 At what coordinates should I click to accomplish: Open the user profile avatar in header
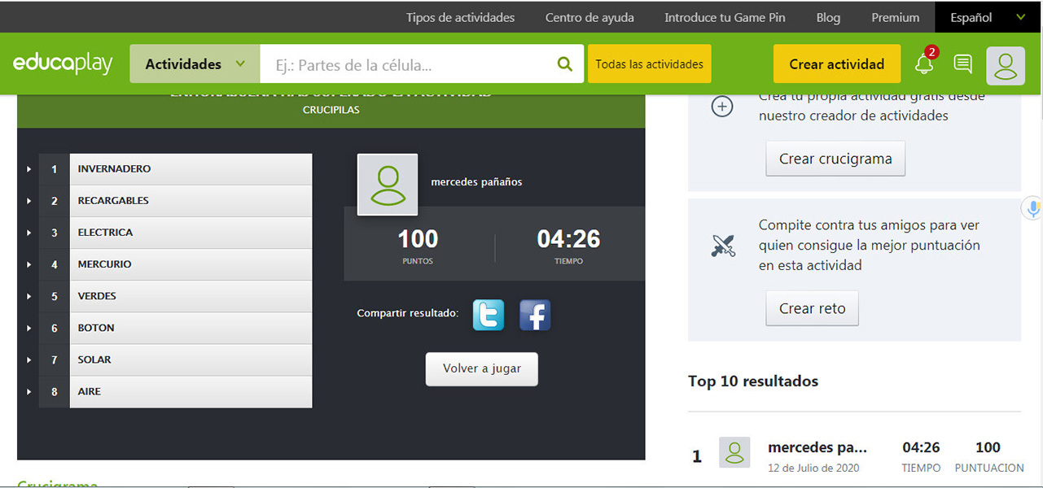click(1006, 66)
